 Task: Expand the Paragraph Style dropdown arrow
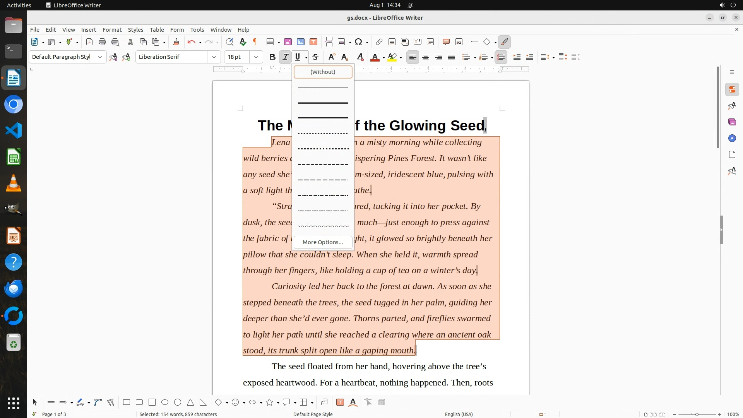tap(100, 57)
